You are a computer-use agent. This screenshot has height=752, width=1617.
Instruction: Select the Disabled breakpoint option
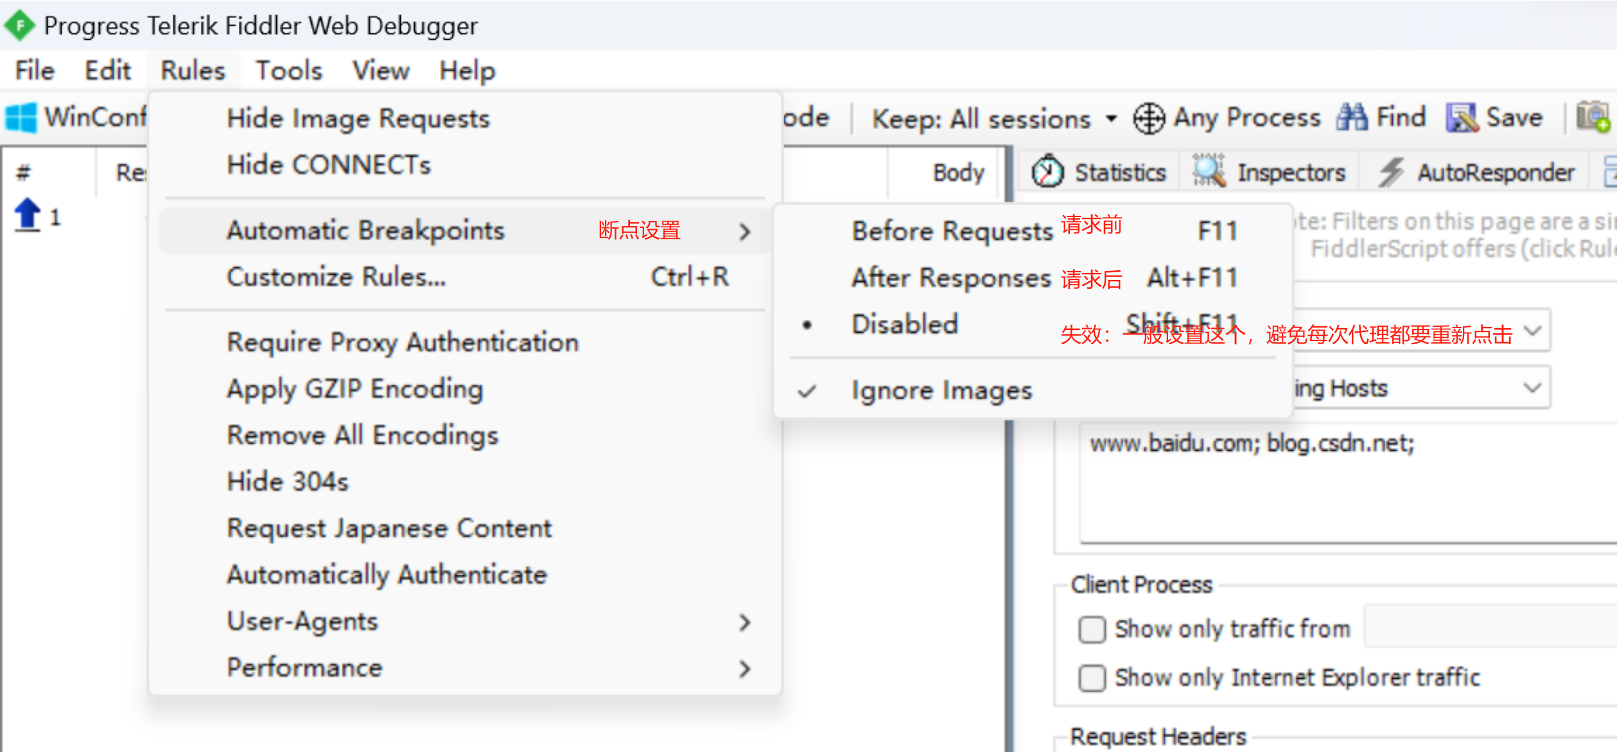click(x=904, y=324)
